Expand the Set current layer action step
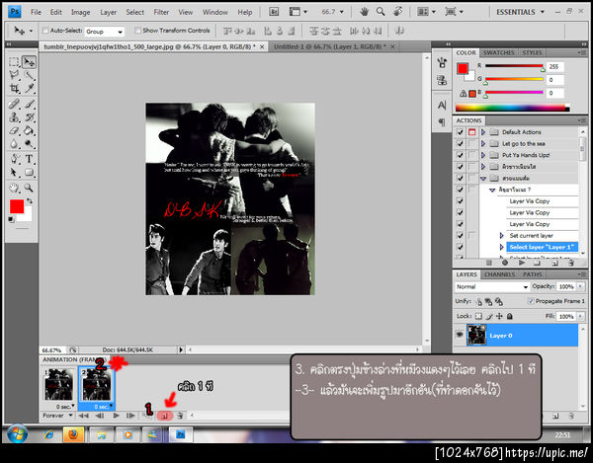Image resolution: width=593 pixels, height=463 pixels. [501, 236]
